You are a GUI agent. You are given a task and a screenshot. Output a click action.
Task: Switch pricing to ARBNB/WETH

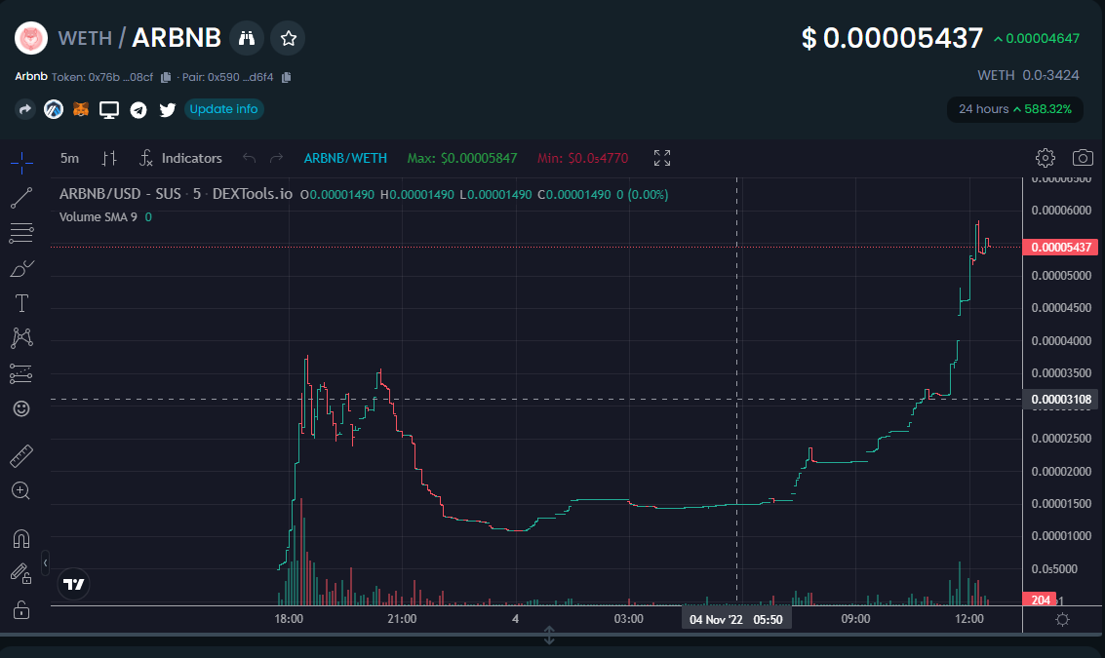(345, 159)
